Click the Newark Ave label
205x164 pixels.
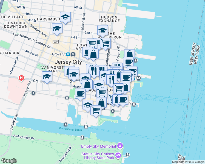pos(38,31)
